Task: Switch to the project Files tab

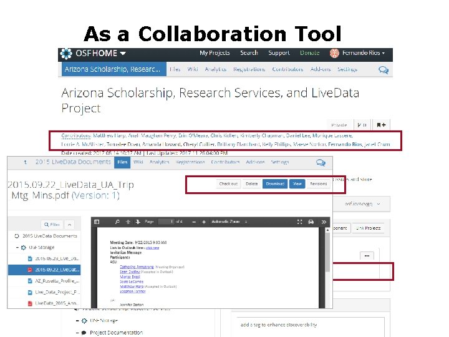Action: (x=175, y=69)
